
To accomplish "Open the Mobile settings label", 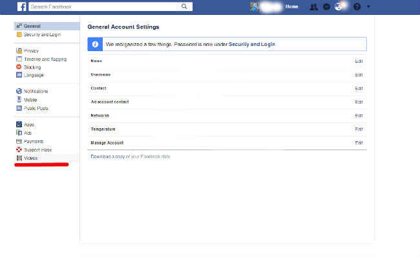I will (30, 100).
